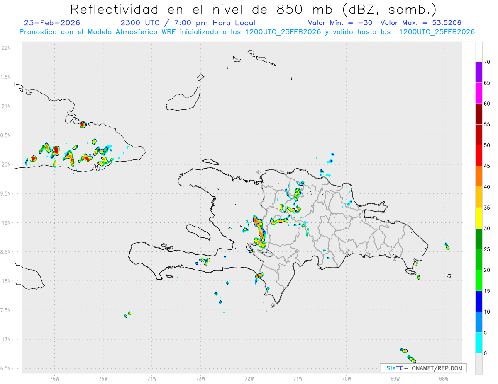The width and height of the screenshot is (498, 384).
Task: Select the '76W' longitude axis label
Action: (54, 378)
